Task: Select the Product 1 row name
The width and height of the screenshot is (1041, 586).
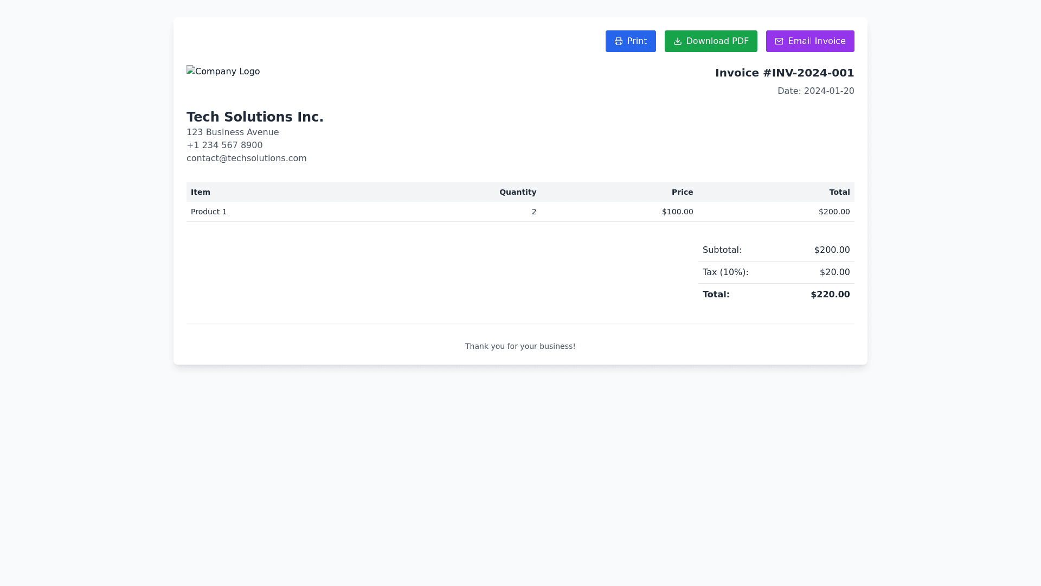Action: (x=209, y=212)
